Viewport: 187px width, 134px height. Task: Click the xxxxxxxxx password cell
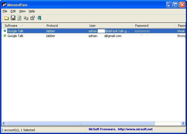[x=142, y=31]
